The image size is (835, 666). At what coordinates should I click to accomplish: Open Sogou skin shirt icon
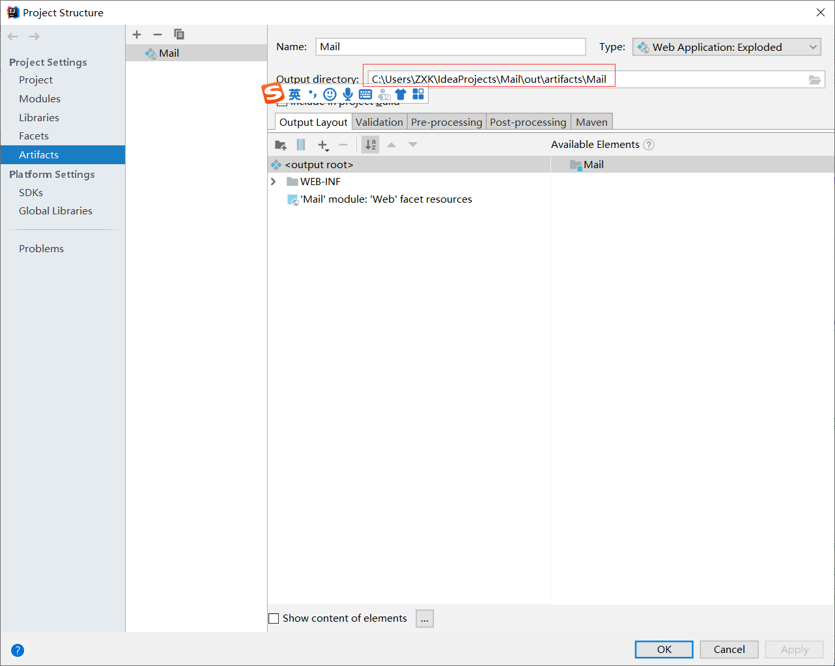tap(401, 94)
